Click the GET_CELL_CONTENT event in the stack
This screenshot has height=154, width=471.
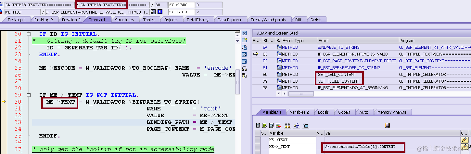click(x=337, y=74)
